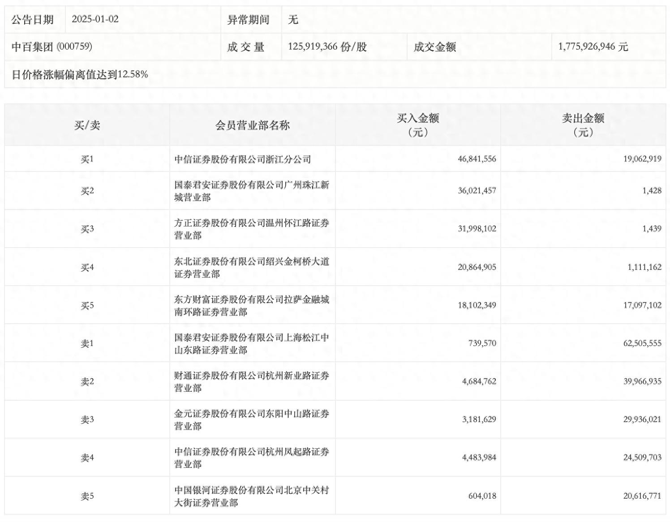Screen dimensions: 670x522
Task: Click the 买入金额 (元) column header
Action: pos(418,125)
